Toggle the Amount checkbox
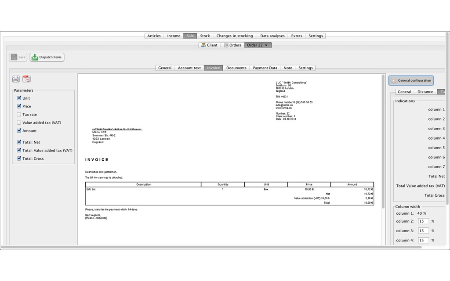The width and height of the screenshot is (450, 281). tap(19, 130)
